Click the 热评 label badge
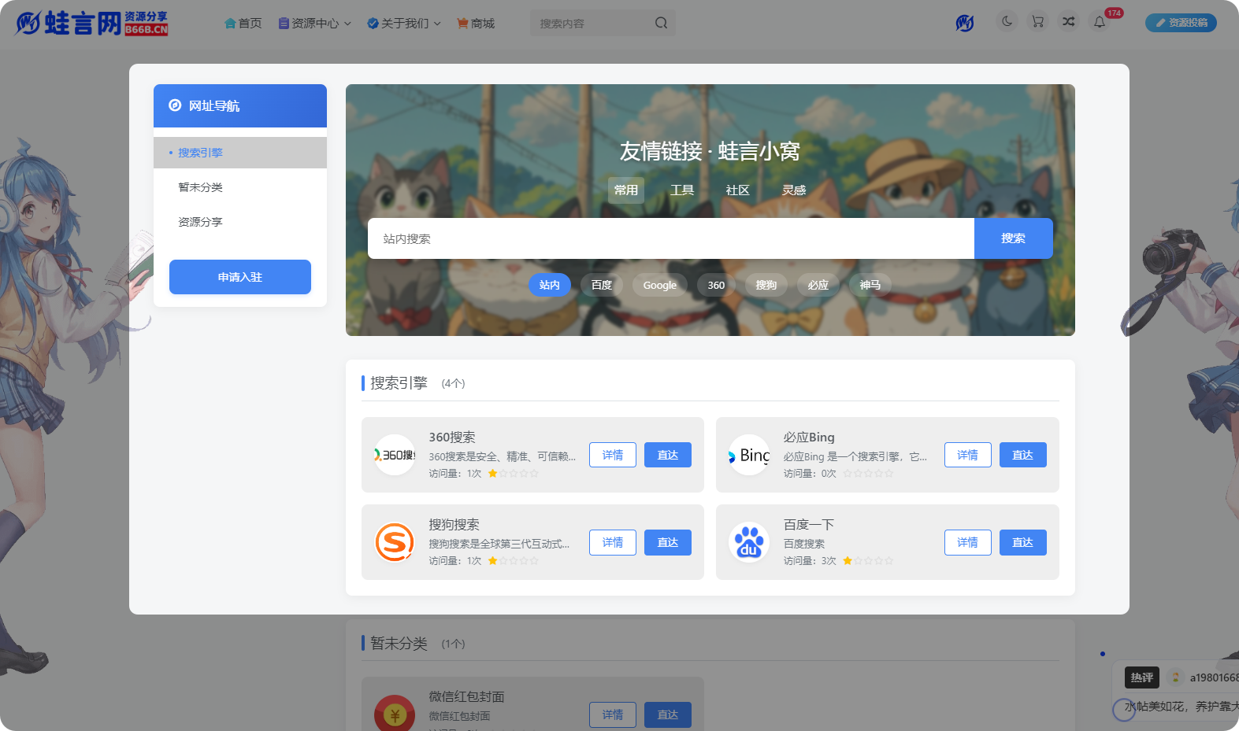The height and width of the screenshot is (731, 1239). point(1142,677)
